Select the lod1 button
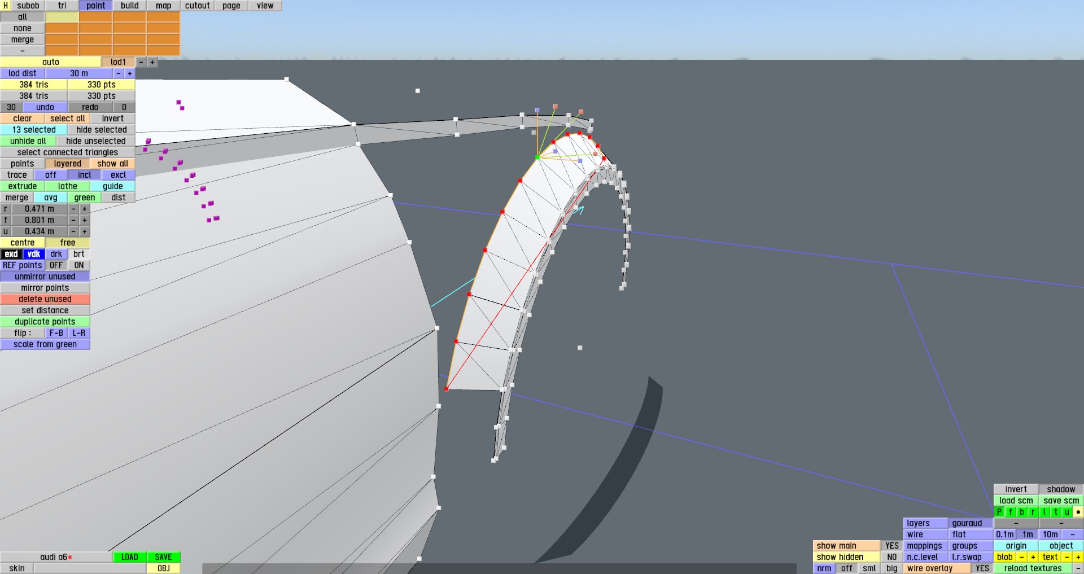Image resolution: width=1084 pixels, height=574 pixels. (119, 62)
